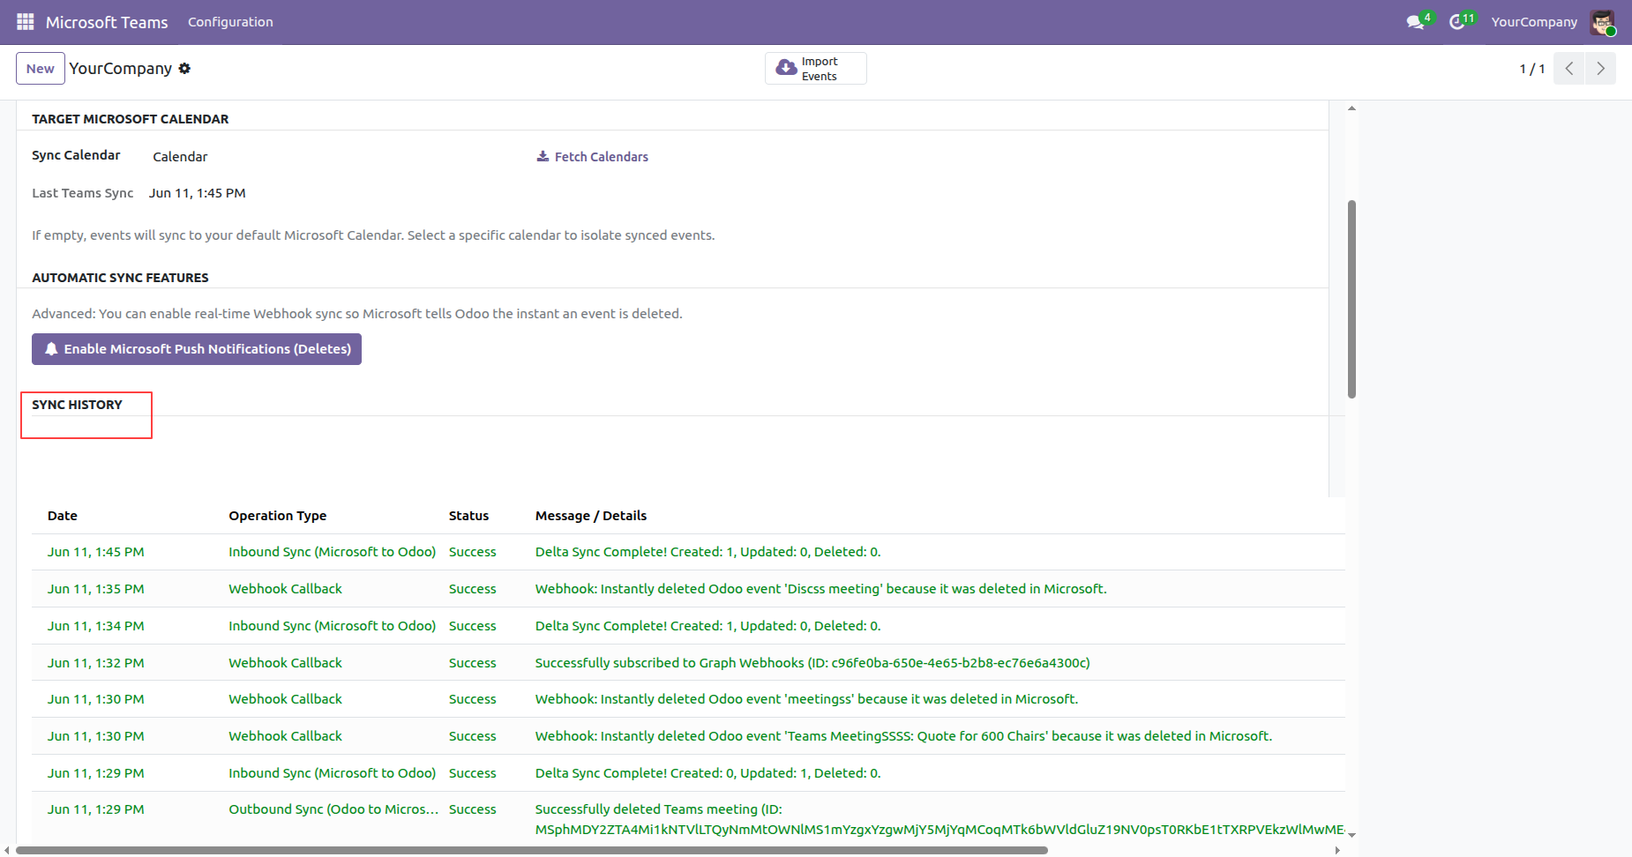Sort by the Operation Type column header
Image resolution: width=1632 pixels, height=857 pixels.
tap(278, 516)
